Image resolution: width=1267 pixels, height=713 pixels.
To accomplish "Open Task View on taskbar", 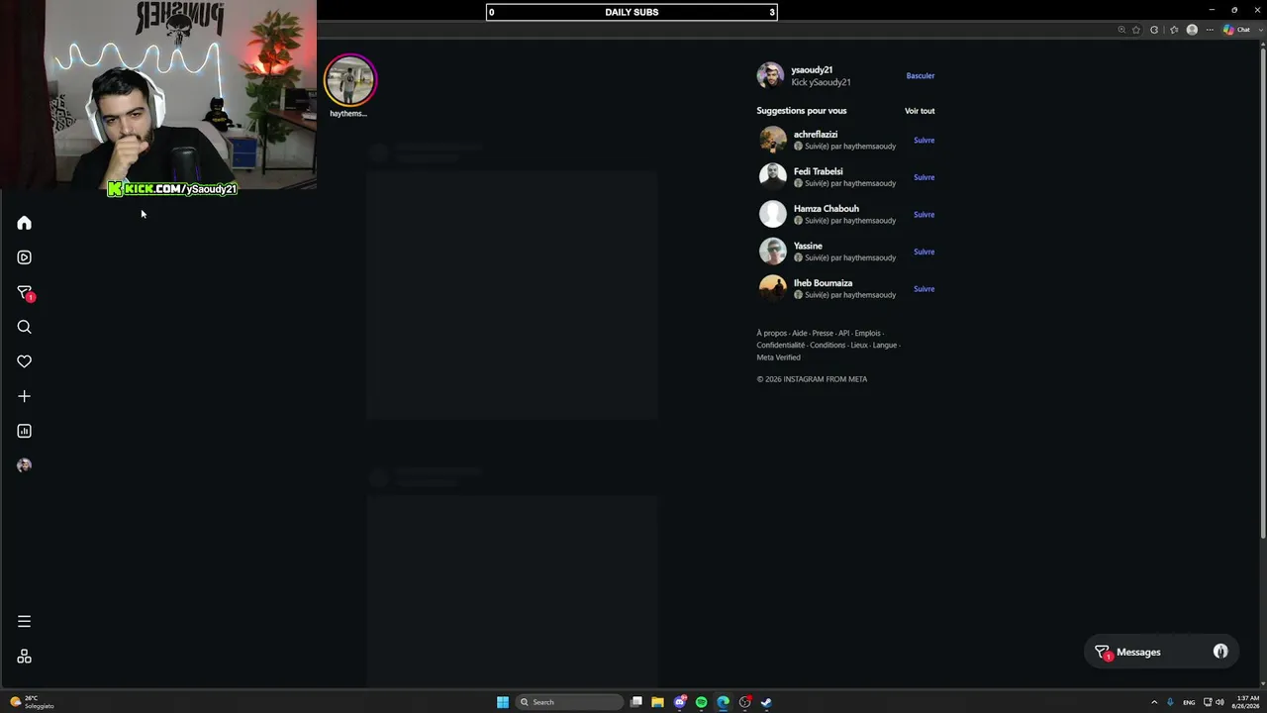I will pos(636,702).
